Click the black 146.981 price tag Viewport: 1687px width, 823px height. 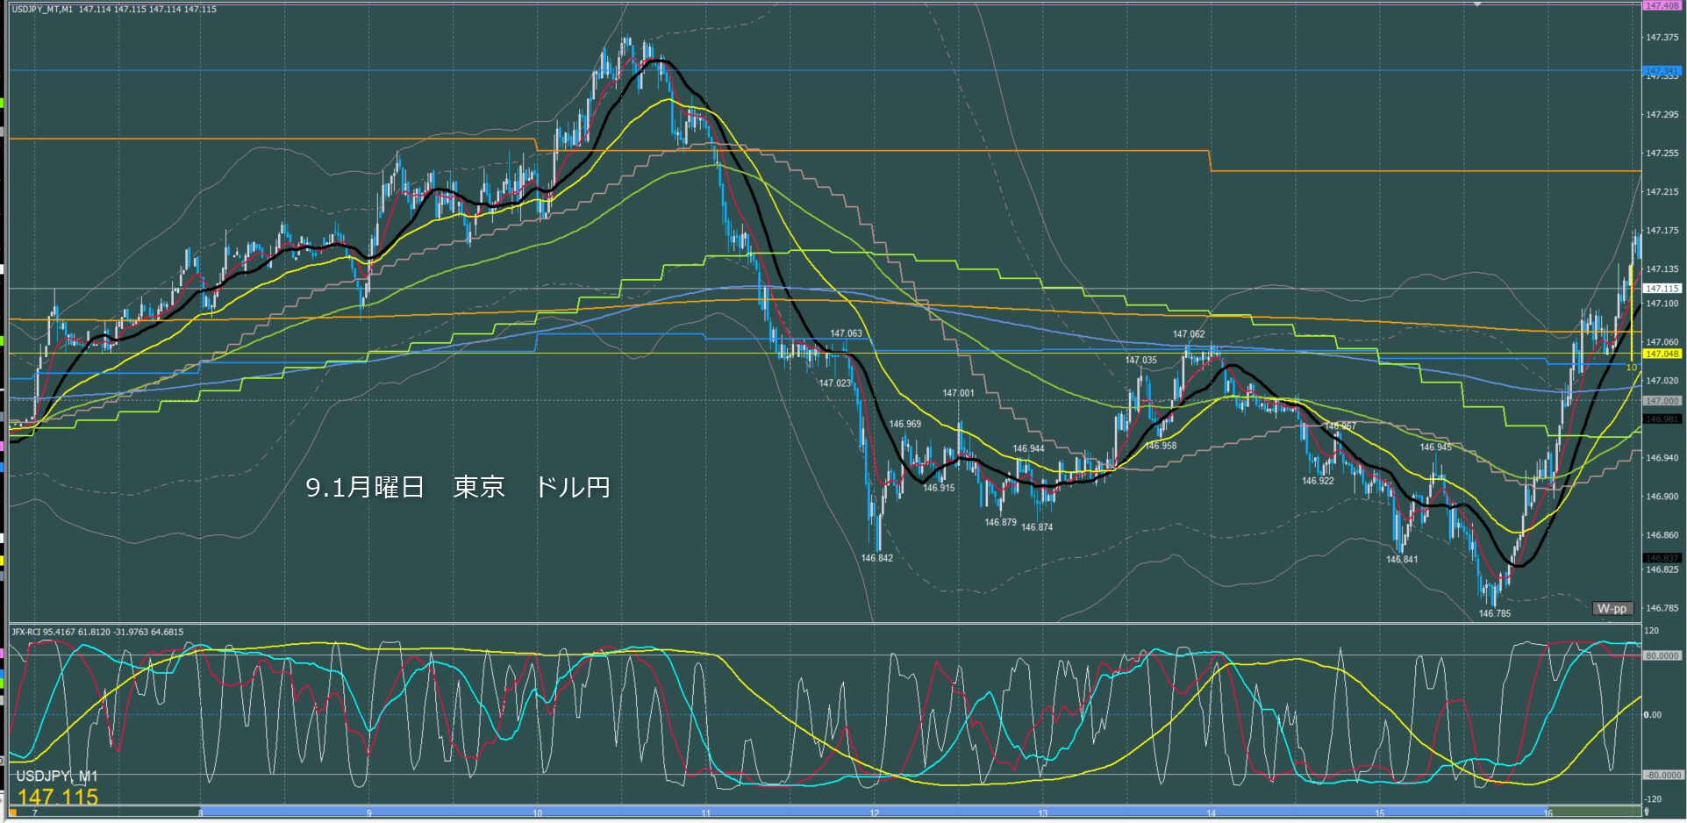click(x=1662, y=419)
